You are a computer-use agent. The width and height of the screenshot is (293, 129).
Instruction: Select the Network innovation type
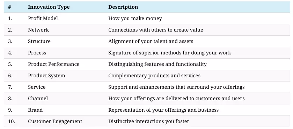pos(38,30)
